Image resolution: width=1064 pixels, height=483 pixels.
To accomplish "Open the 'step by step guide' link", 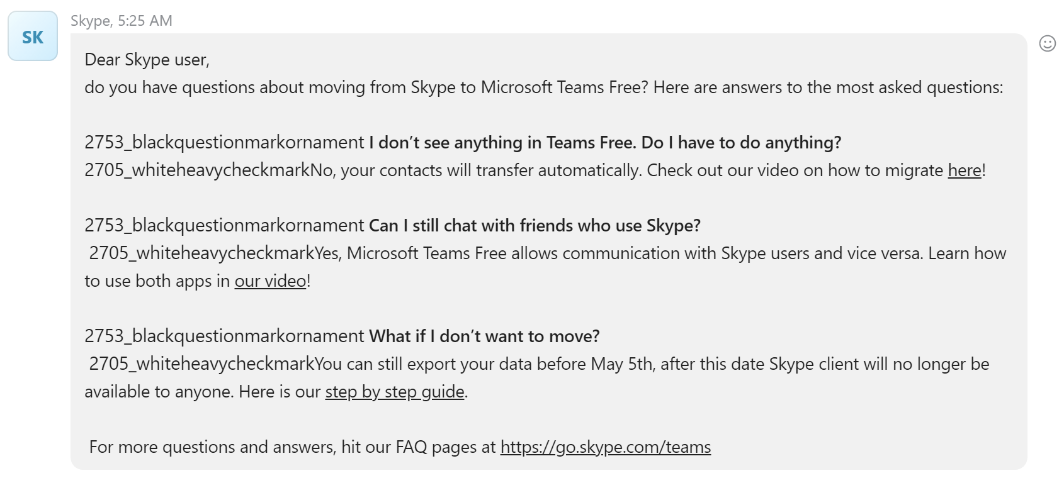I will tap(395, 392).
